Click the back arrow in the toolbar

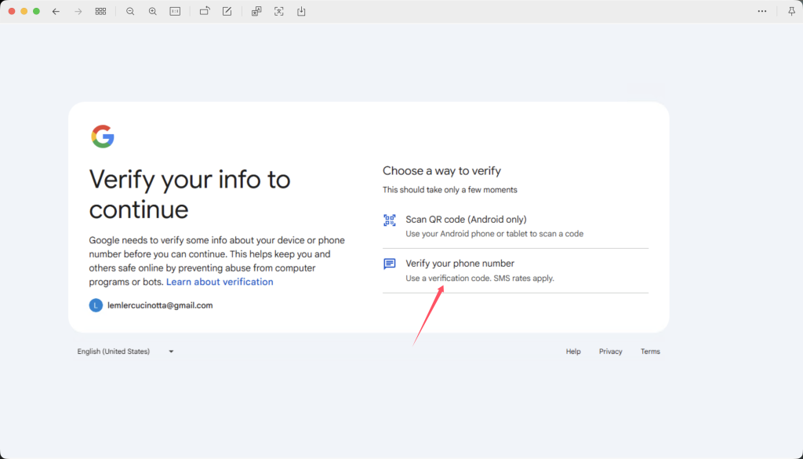[56, 12]
